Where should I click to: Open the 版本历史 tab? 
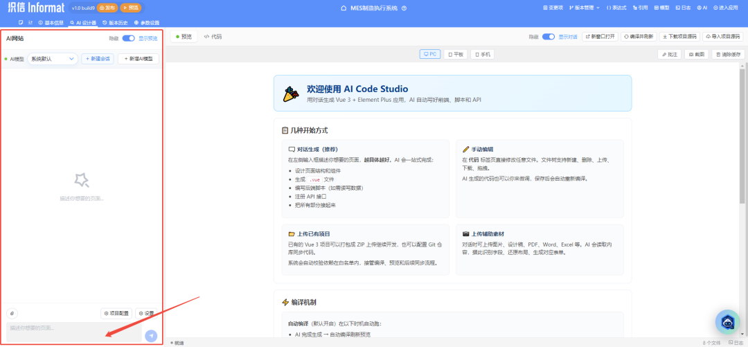(x=115, y=22)
